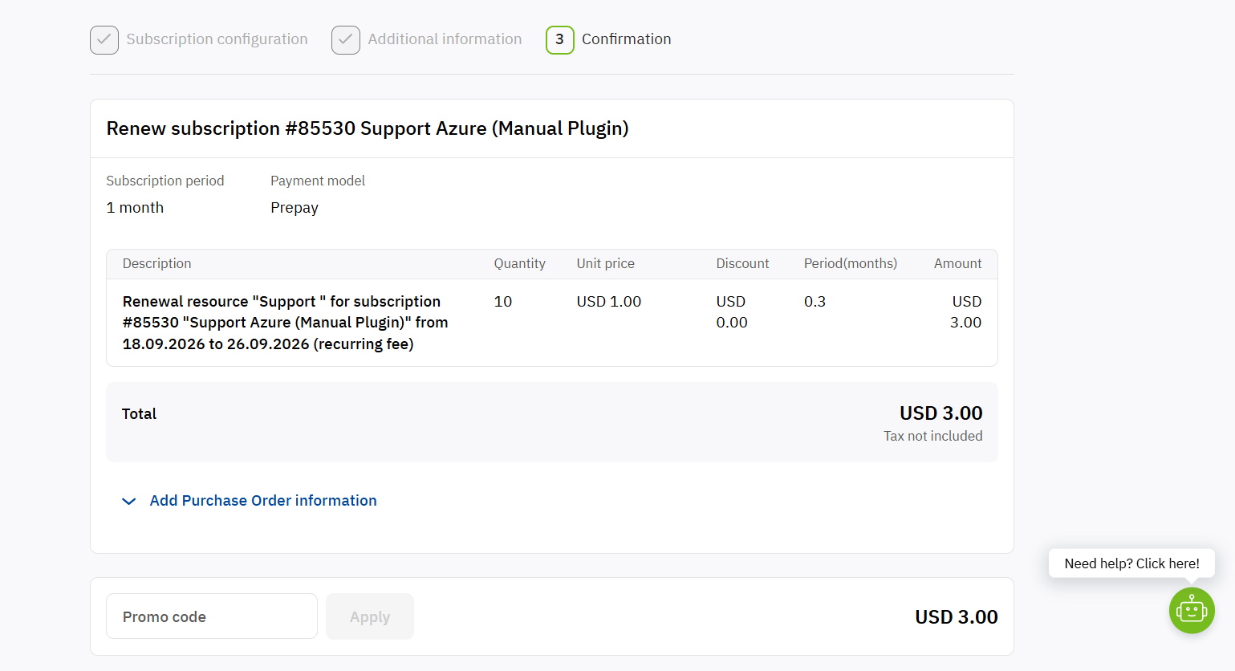Expand the Purchase Order chevron arrow
Viewport: 1235px width, 671px height.
(x=128, y=501)
